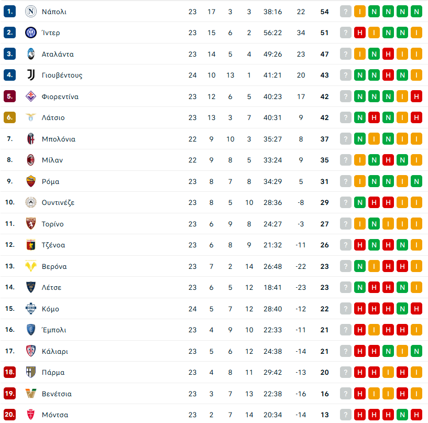Click the Monza crest icon
Screen dimensions: 428x423
pyautogui.click(x=31, y=415)
